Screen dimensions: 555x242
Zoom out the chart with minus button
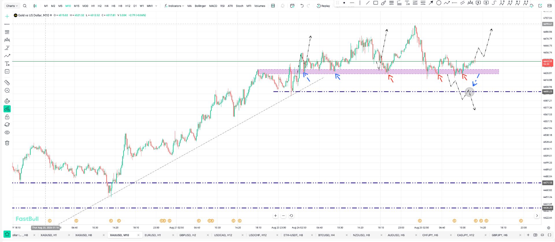(x=283, y=216)
